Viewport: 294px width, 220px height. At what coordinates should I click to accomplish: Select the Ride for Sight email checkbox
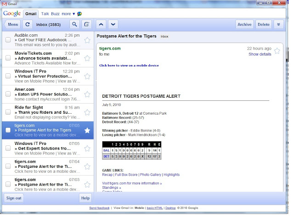[x=8, y=113]
